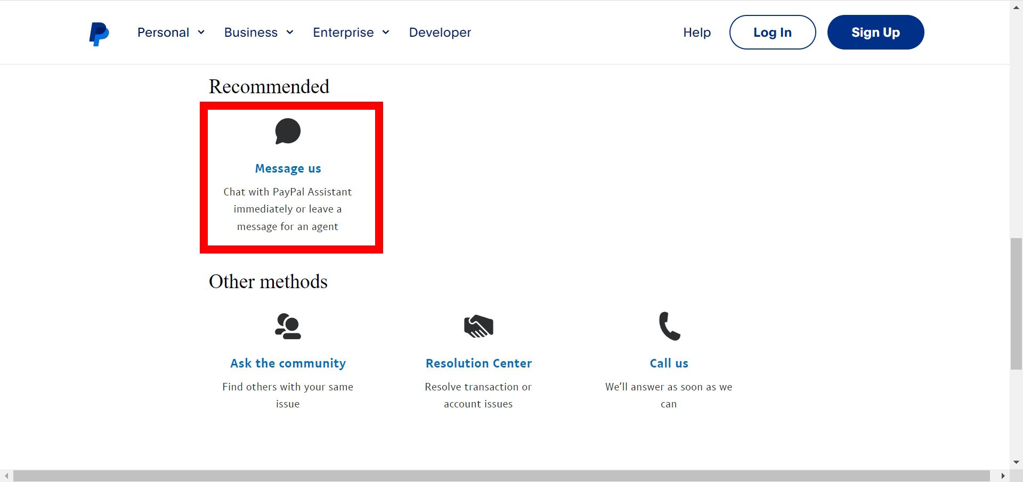Click 'Resolve transaction or account issues' text
This screenshot has height=482, width=1023.
tap(478, 395)
